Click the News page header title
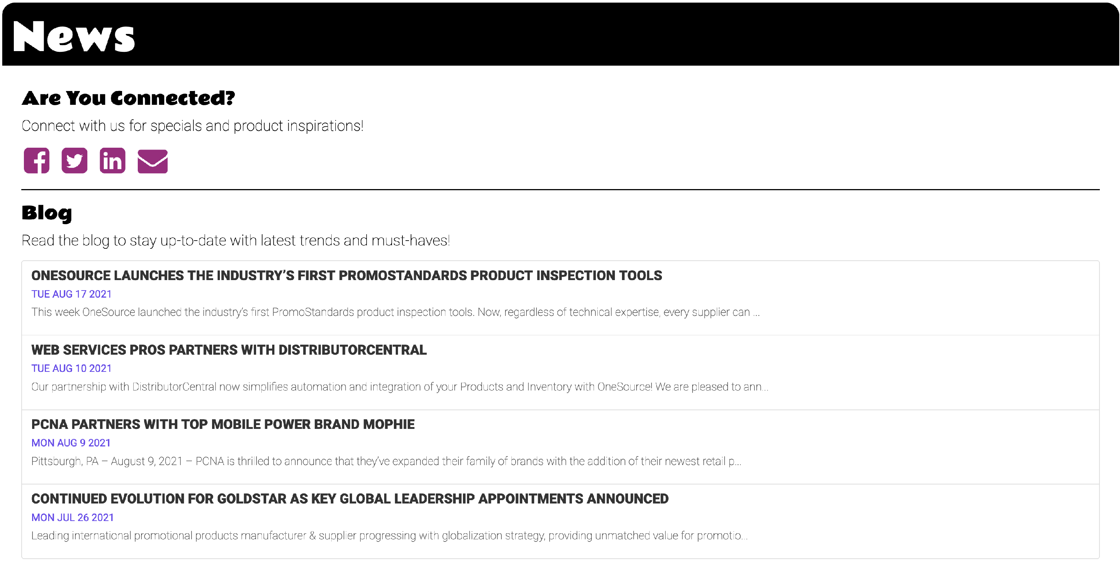The width and height of the screenshot is (1120, 571). 74,37
